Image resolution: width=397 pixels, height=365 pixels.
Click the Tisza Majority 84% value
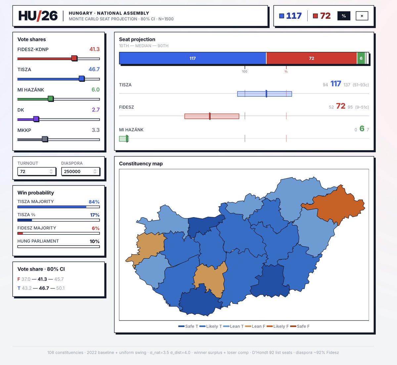point(94,202)
